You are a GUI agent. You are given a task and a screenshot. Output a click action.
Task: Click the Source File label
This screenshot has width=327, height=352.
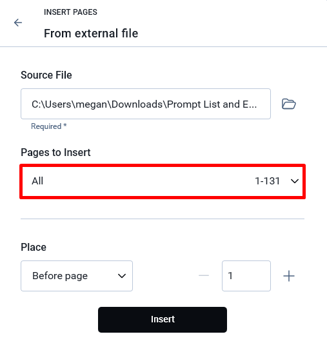[x=46, y=75]
